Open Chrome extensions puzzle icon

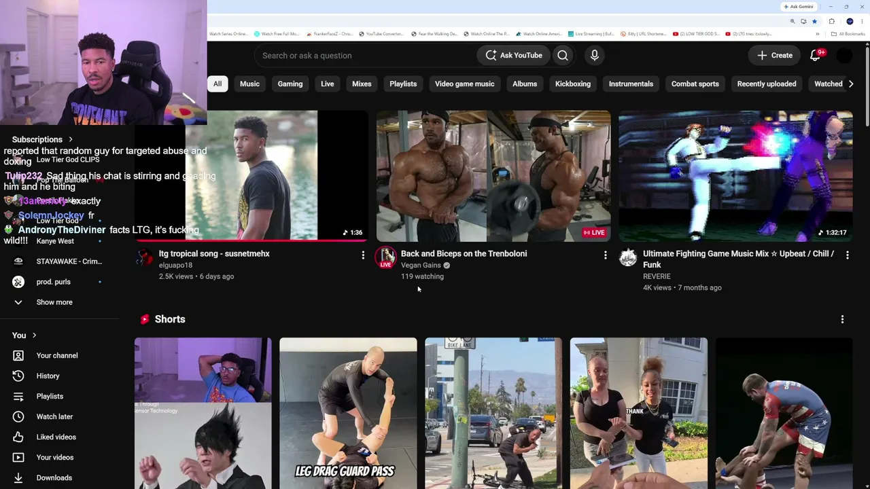[x=831, y=22]
